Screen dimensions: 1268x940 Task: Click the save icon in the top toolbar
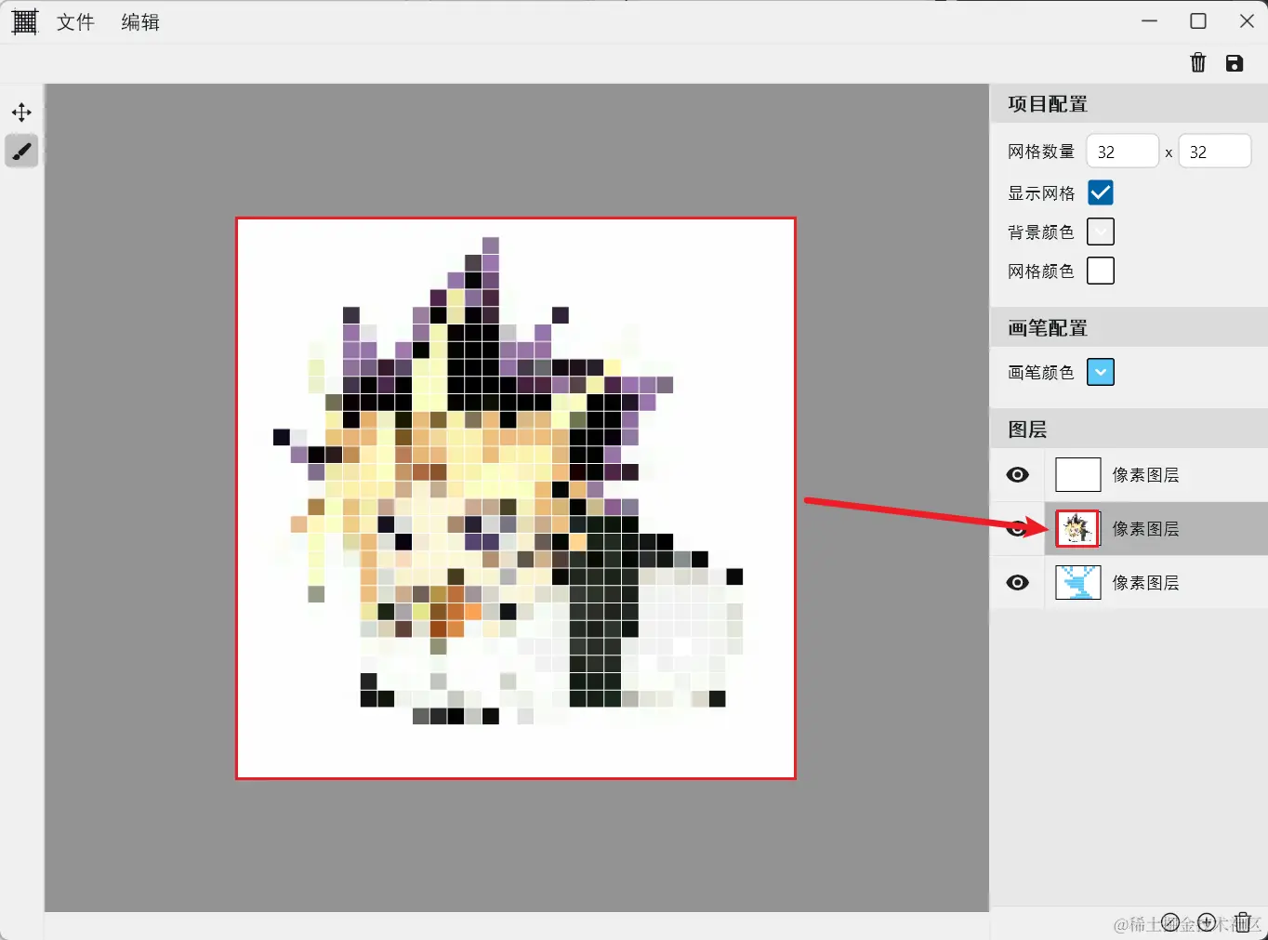coord(1235,62)
